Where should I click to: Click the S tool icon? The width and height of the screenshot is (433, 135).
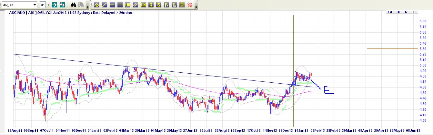tap(159, 5)
